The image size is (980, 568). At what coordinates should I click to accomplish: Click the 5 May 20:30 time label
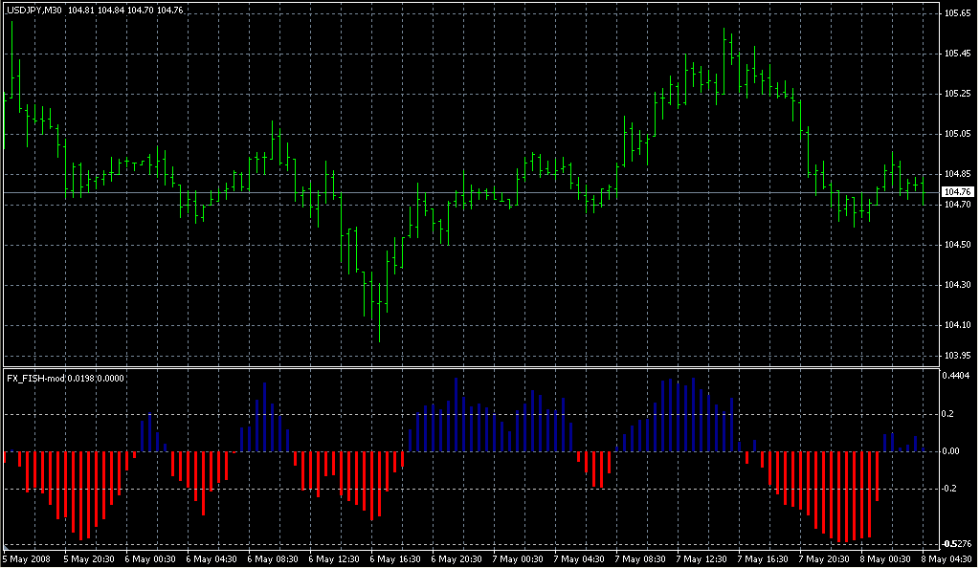point(89,559)
